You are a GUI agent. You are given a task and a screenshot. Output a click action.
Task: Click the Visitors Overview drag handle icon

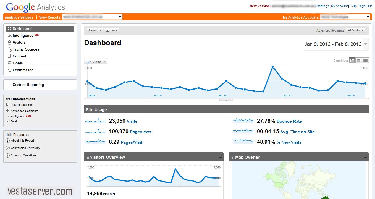[x=88, y=157]
